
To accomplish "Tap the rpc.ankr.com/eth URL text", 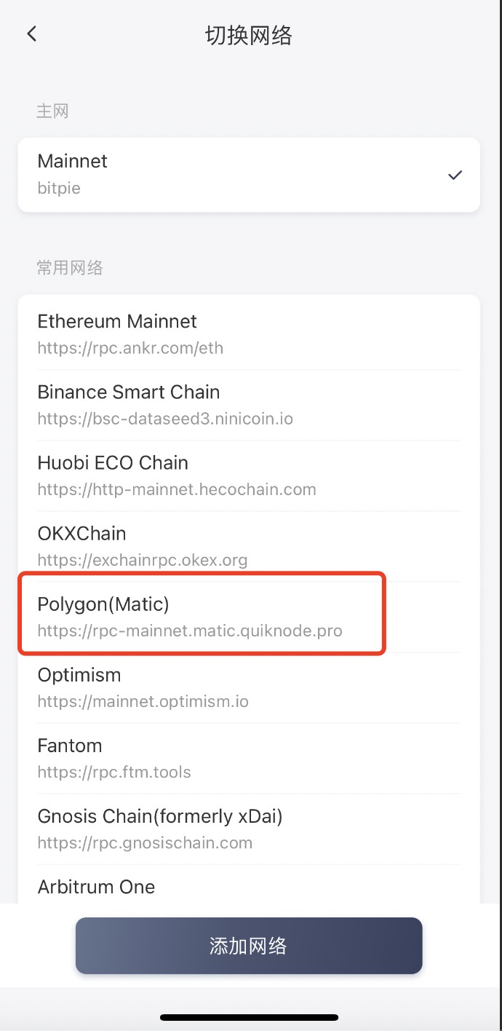I will tap(130, 348).
